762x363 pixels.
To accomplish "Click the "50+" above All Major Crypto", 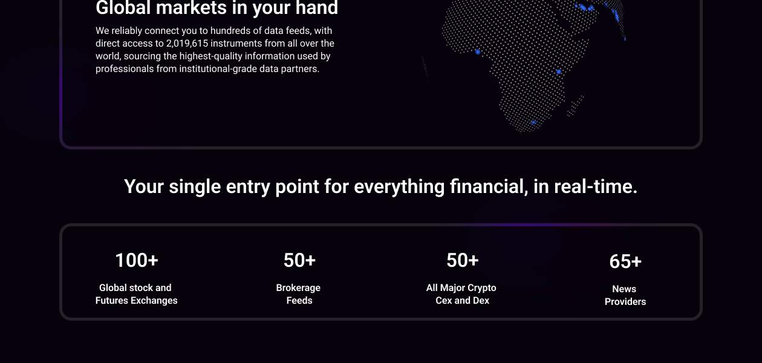I will [x=463, y=260].
